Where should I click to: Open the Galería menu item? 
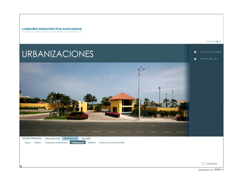click(x=86, y=138)
